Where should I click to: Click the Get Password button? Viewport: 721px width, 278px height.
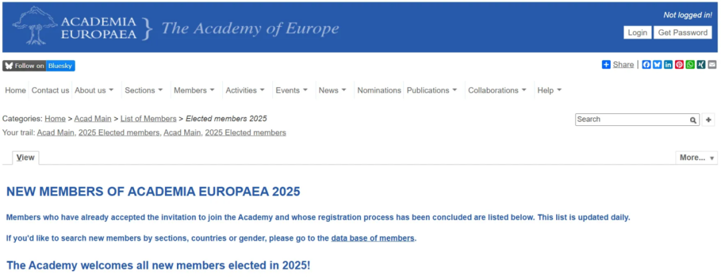click(683, 33)
